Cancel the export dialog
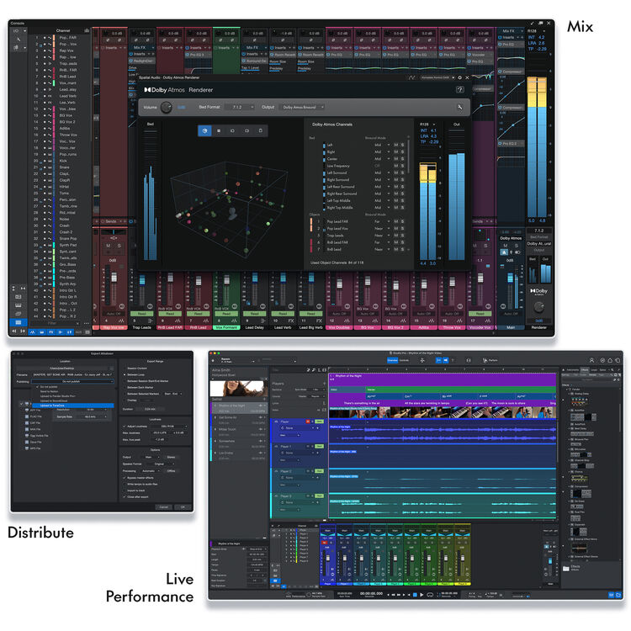Screen dimensions: 631x631 164,506
